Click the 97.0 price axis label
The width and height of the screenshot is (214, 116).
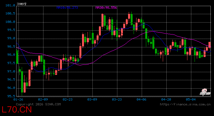point(11,71)
